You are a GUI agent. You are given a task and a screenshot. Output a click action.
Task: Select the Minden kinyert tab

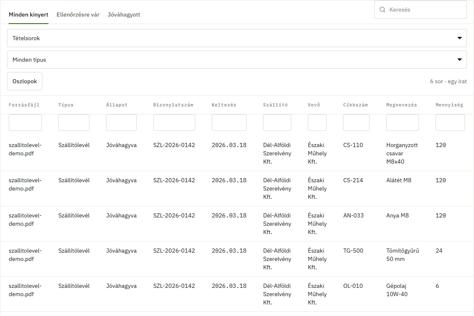pyautogui.click(x=29, y=14)
